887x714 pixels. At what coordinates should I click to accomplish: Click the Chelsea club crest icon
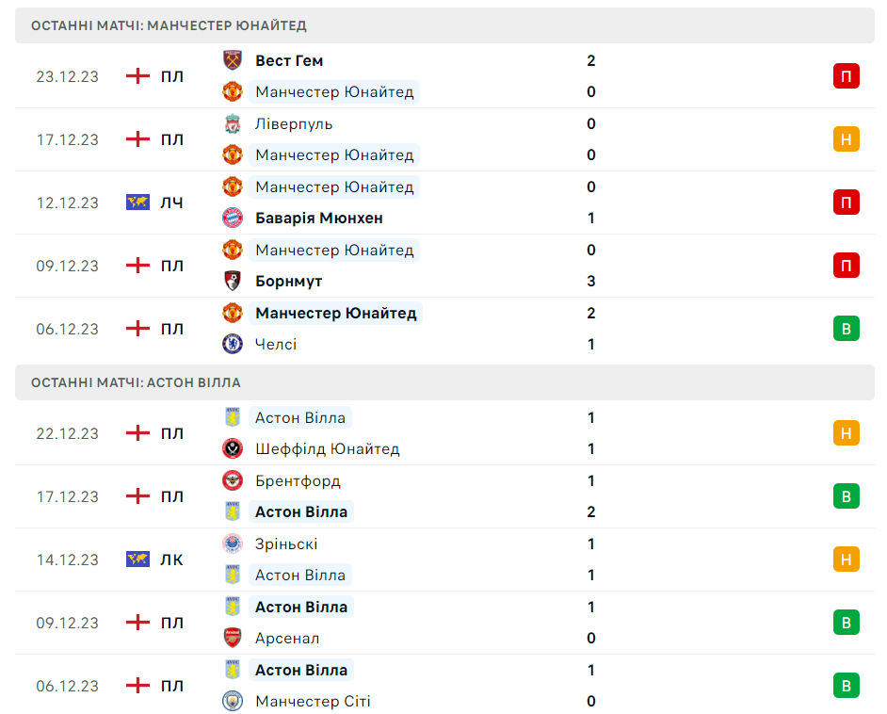point(233,344)
